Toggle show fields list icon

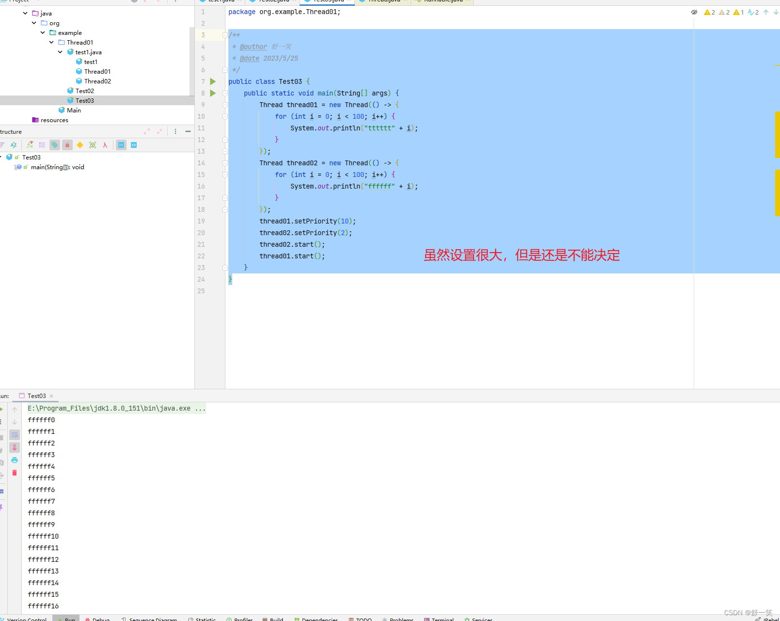coord(42,145)
